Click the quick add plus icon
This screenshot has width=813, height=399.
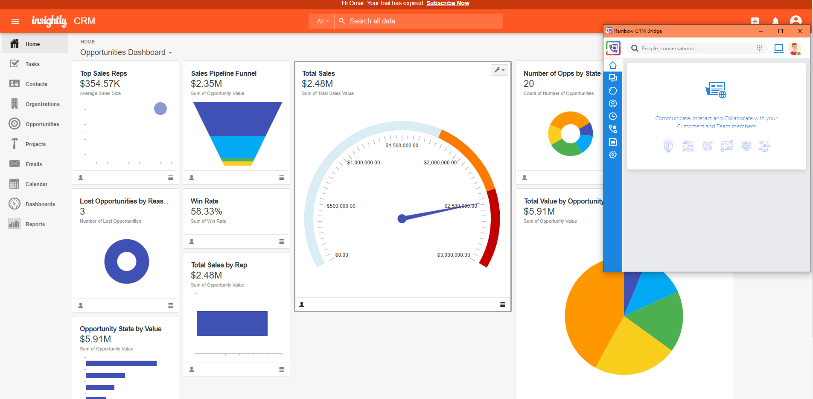click(755, 21)
